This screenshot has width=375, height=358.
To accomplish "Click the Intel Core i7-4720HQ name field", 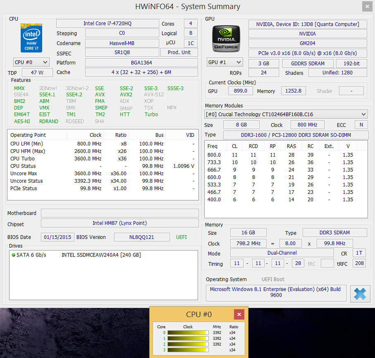I will pyautogui.click(x=107, y=24).
